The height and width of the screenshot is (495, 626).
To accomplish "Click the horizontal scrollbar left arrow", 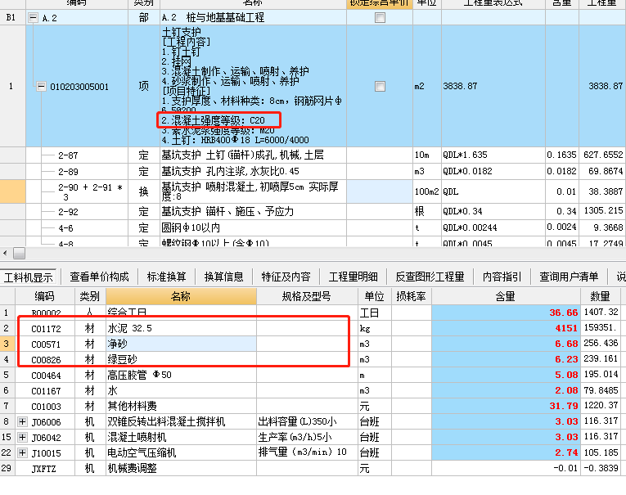I will [x=5, y=253].
